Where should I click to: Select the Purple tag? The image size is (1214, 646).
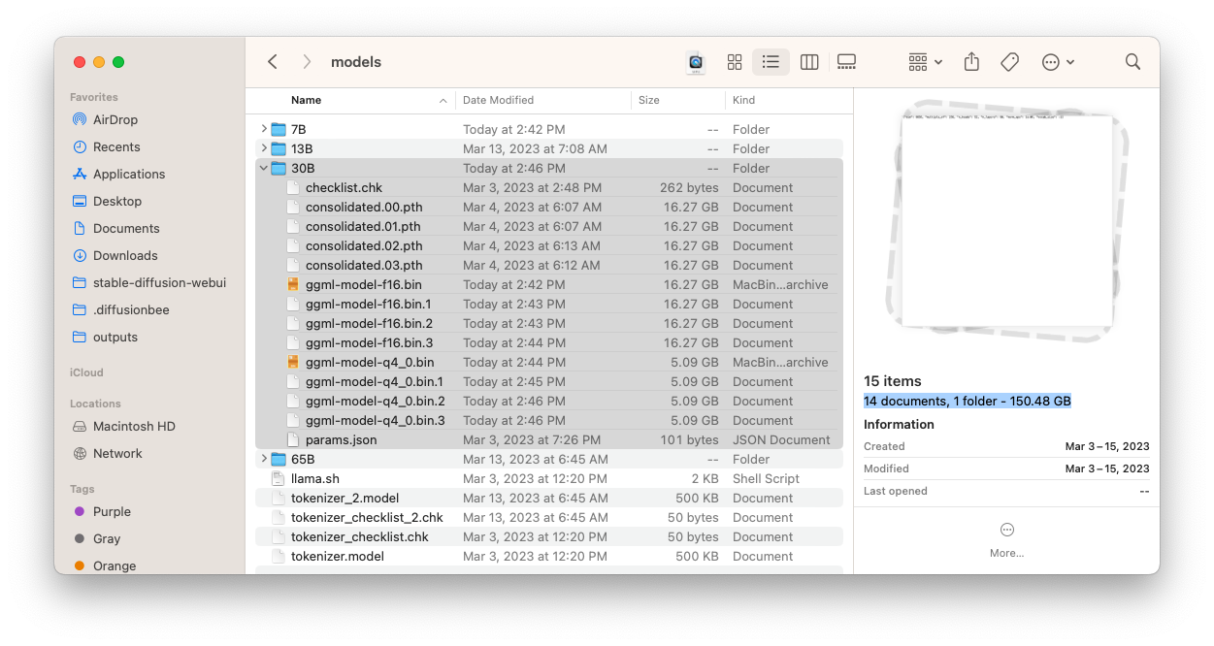pos(112,511)
